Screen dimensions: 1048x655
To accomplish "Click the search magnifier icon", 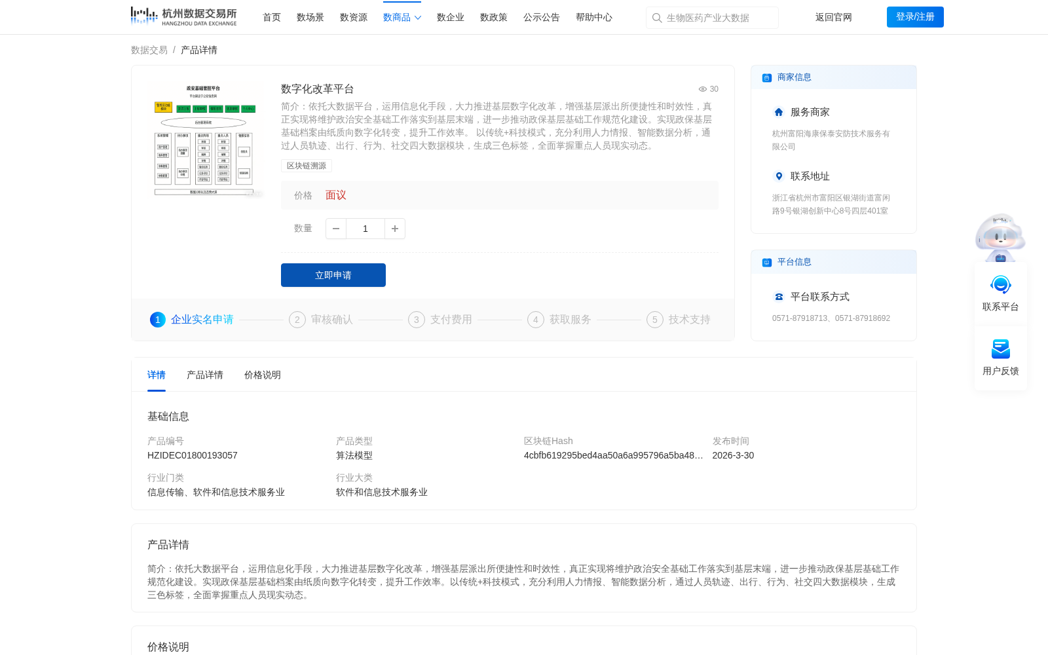I will point(656,18).
